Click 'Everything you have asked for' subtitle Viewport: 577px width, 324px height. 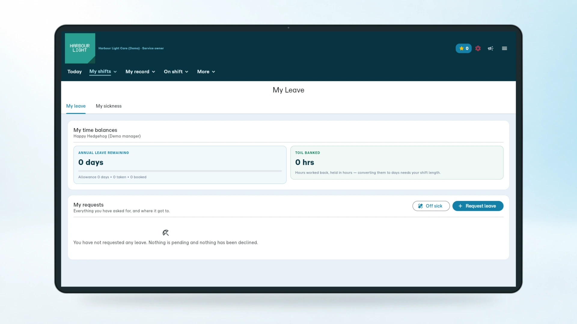[x=121, y=211]
